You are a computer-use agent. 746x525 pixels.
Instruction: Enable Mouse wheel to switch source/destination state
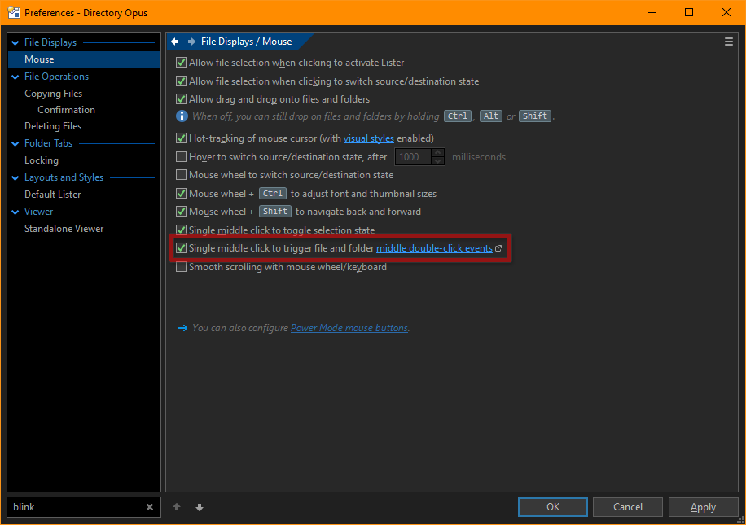(x=182, y=174)
